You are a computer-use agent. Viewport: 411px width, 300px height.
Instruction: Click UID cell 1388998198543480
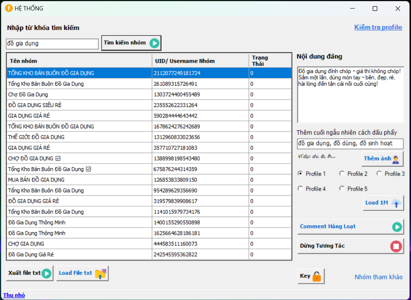201,159
